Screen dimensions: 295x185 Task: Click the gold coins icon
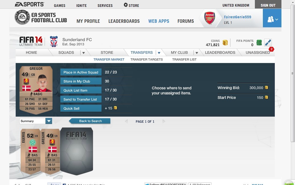point(225,43)
